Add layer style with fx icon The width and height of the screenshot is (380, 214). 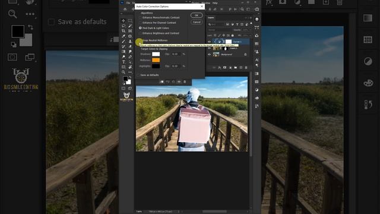pos(219,67)
